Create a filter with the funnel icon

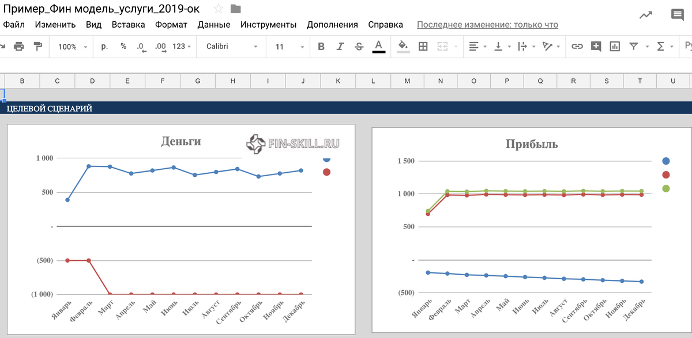tap(634, 47)
